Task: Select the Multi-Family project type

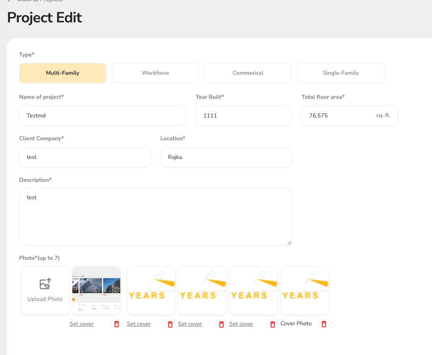Action: [x=63, y=73]
